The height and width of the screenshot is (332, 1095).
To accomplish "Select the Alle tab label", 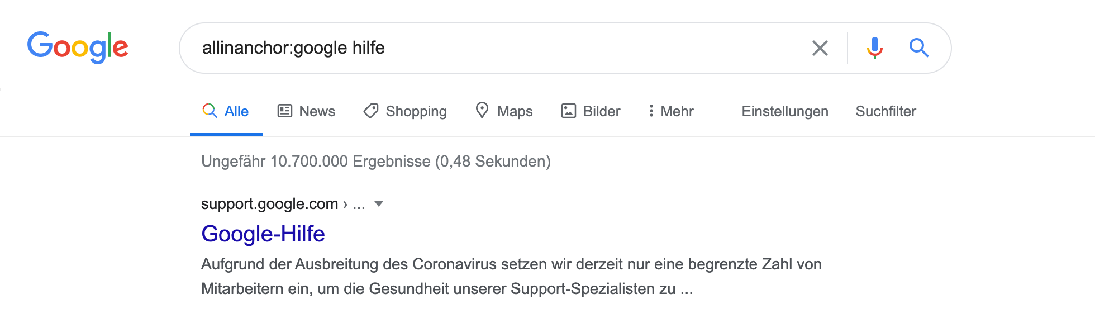I will pyautogui.click(x=236, y=111).
